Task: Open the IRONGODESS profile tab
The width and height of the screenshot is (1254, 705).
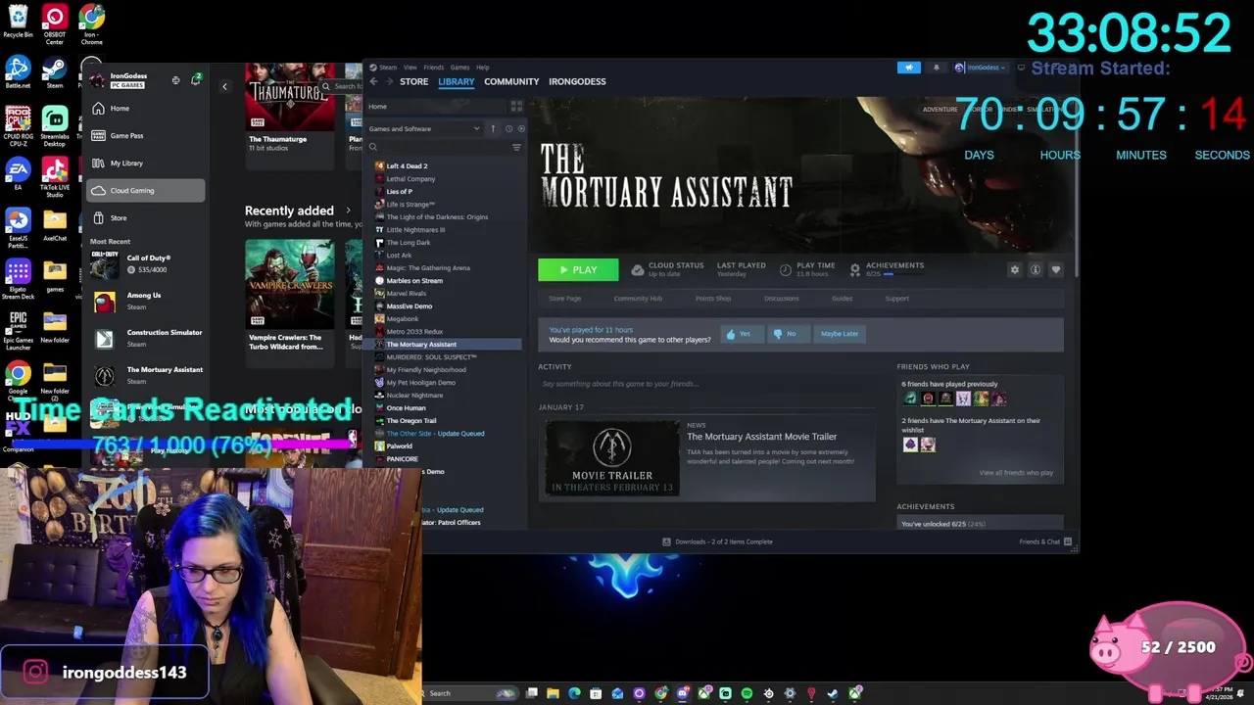Action: coord(577,81)
